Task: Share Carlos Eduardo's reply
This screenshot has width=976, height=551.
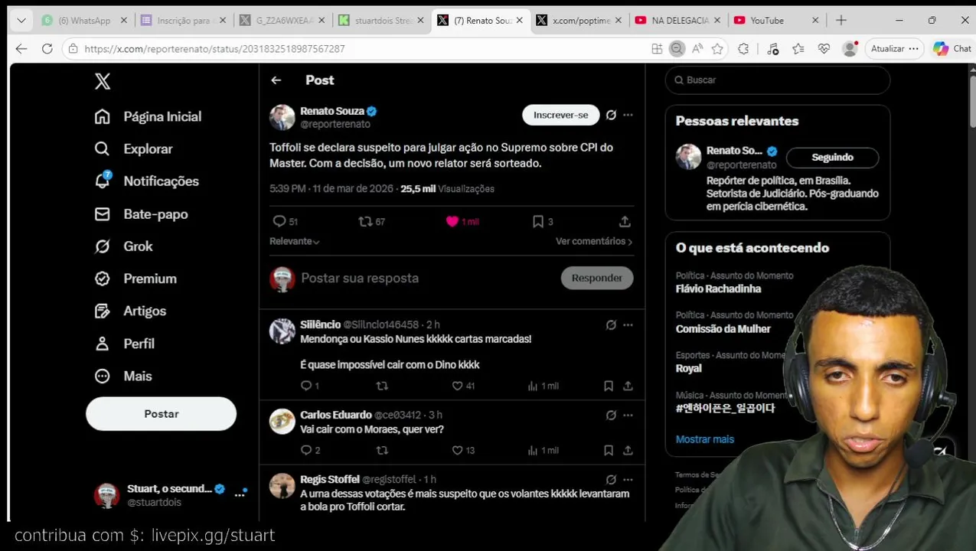Action: coord(628,450)
